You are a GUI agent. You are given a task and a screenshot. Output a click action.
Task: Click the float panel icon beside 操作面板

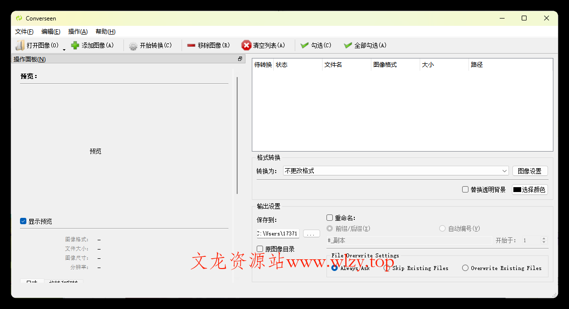[x=240, y=58]
